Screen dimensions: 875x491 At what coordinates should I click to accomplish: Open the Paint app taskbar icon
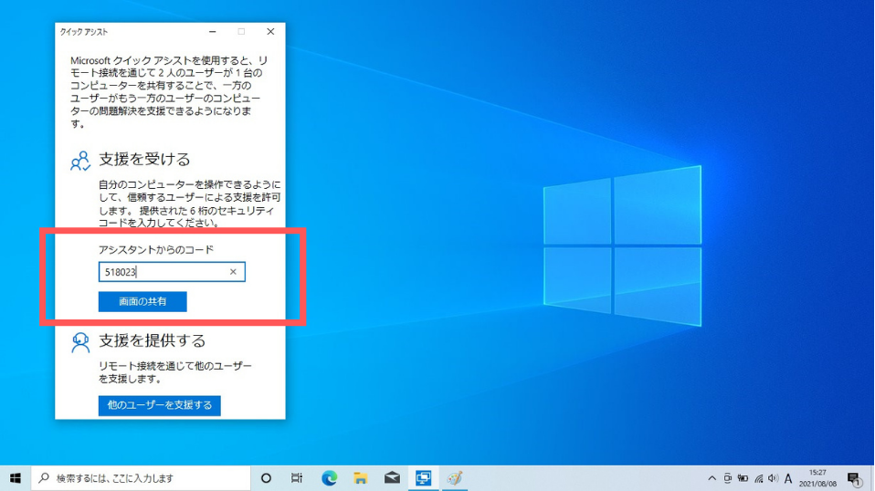tap(455, 478)
